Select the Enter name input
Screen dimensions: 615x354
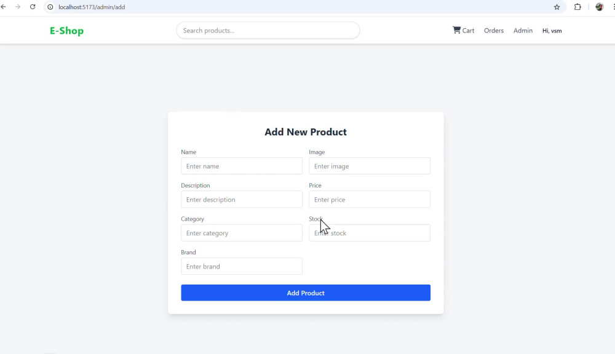point(242,166)
